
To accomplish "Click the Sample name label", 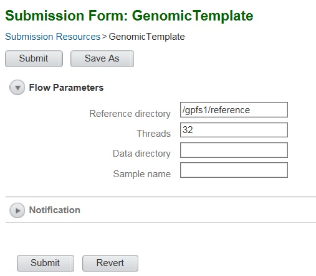I will (x=142, y=174).
